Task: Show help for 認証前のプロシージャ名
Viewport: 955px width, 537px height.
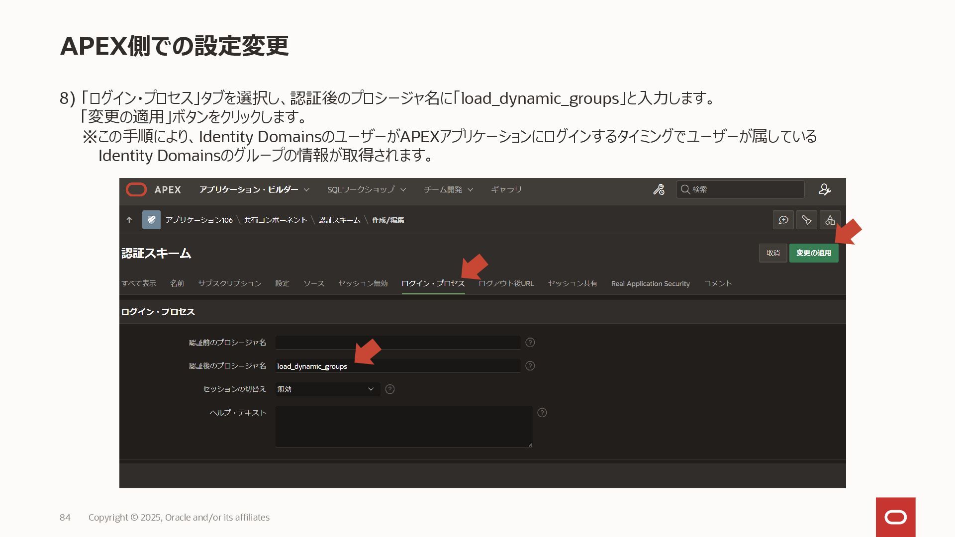Action: pyautogui.click(x=530, y=343)
